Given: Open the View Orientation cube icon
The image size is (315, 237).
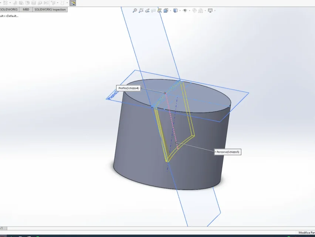Looking at the screenshot, I should (x=166, y=10).
